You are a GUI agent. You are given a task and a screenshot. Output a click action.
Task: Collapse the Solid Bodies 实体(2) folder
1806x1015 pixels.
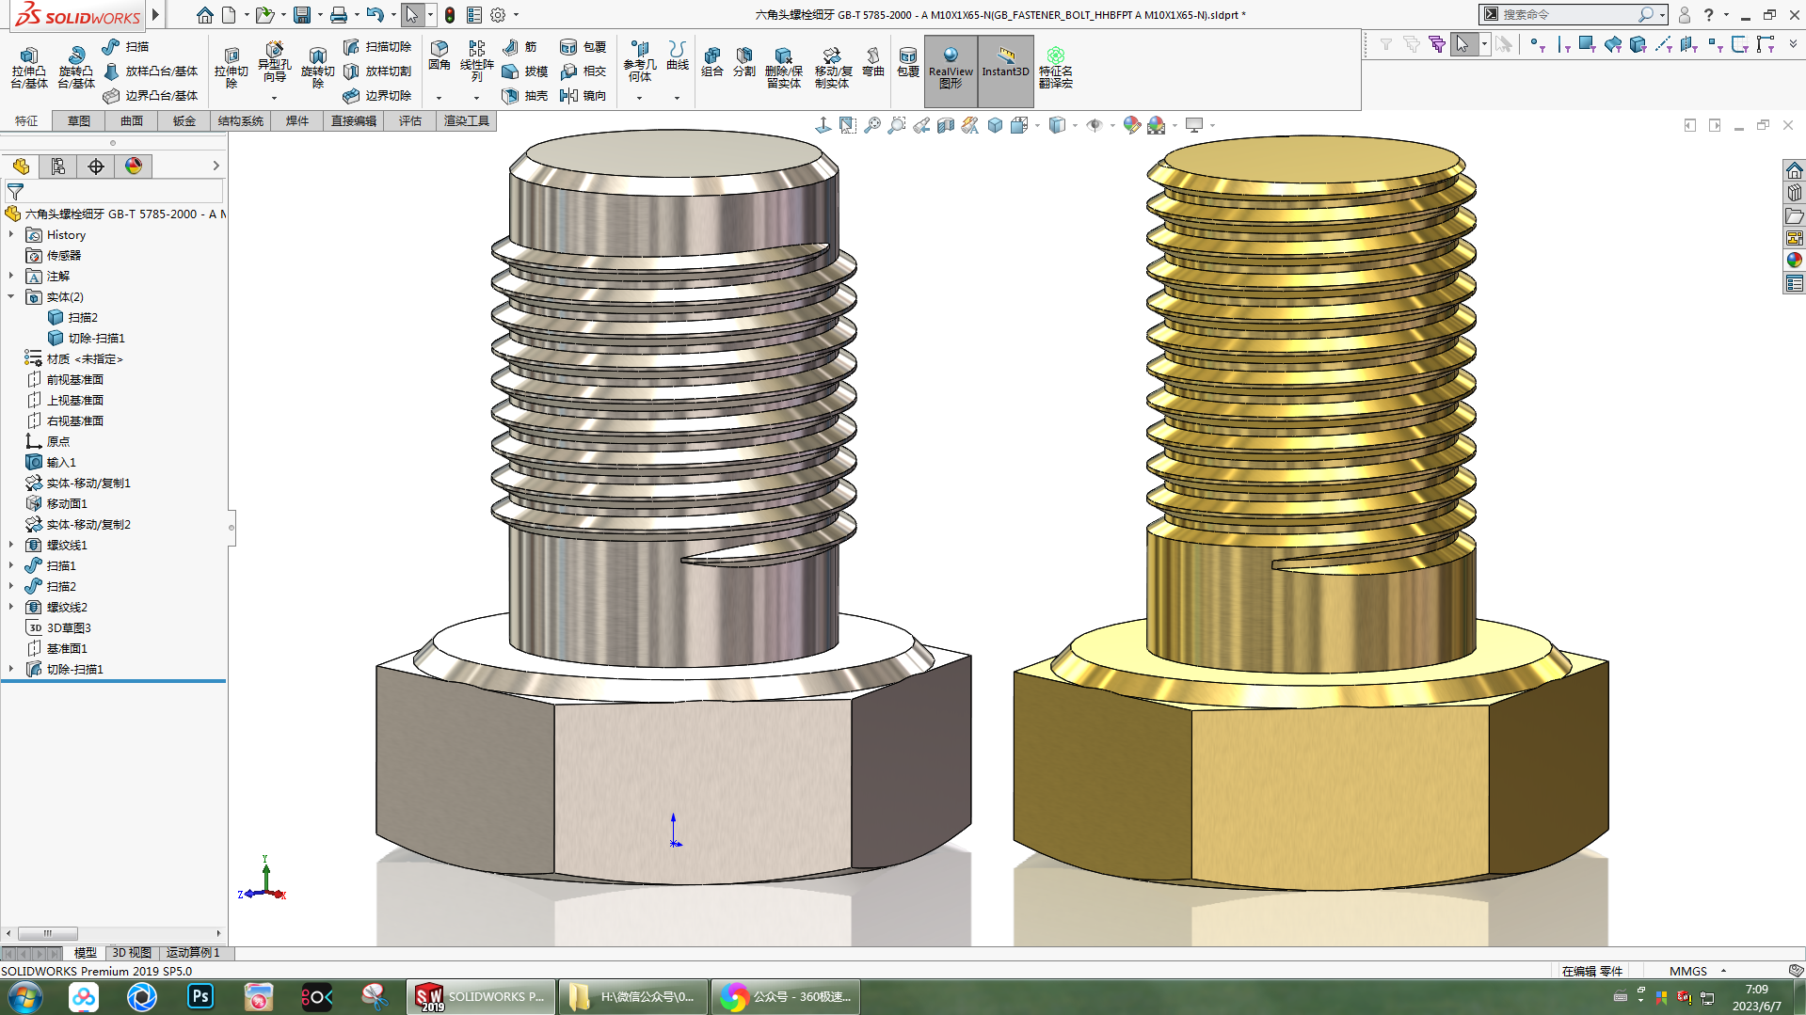tap(11, 296)
